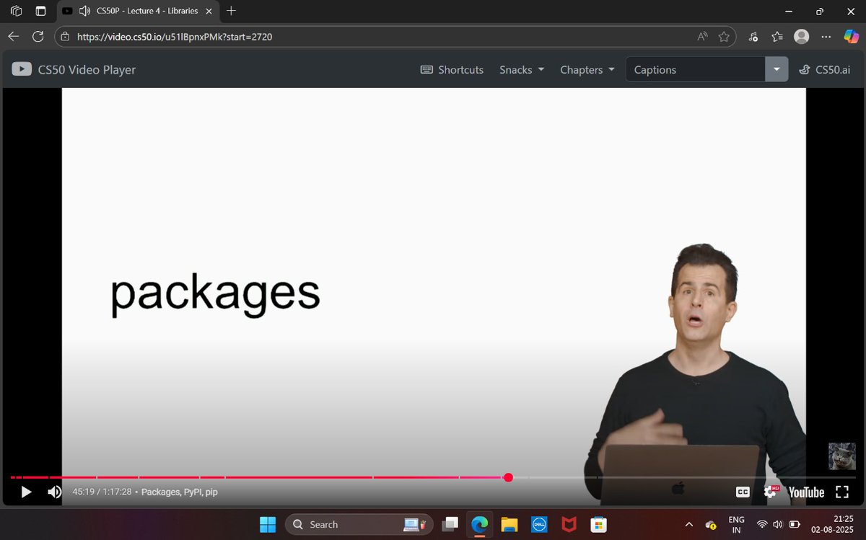Open CS50.ai duck link
866x540 pixels.
tap(824, 70)
